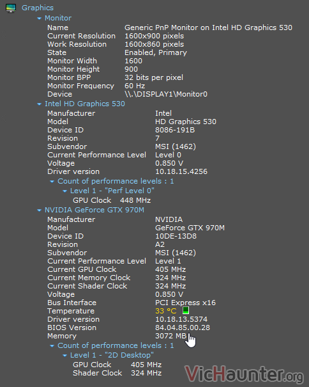309x387 pixels.
Task: Select the NVIDIA GeForce GTX 970M title
Action: 94,210
